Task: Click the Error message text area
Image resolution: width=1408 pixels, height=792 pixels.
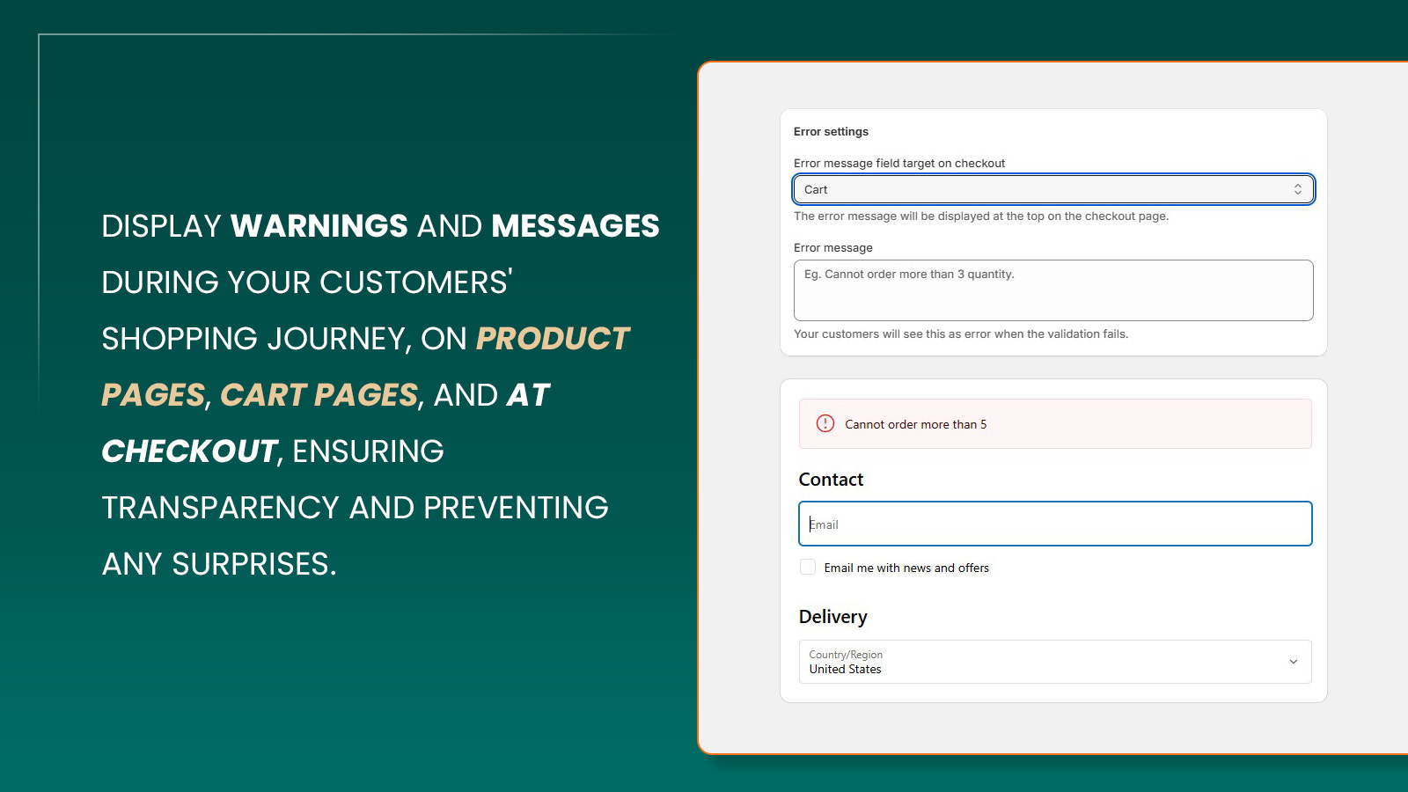Action: click(1053, 290)
